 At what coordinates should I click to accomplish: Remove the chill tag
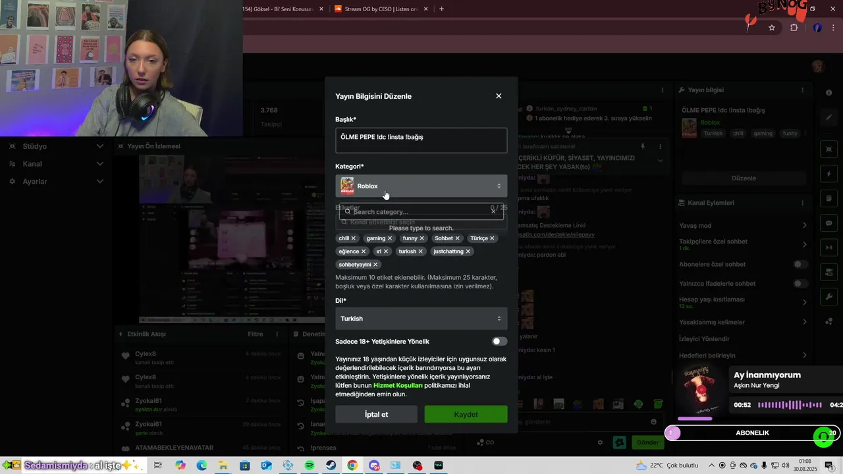pyautogui.click(x=354, y=238)
